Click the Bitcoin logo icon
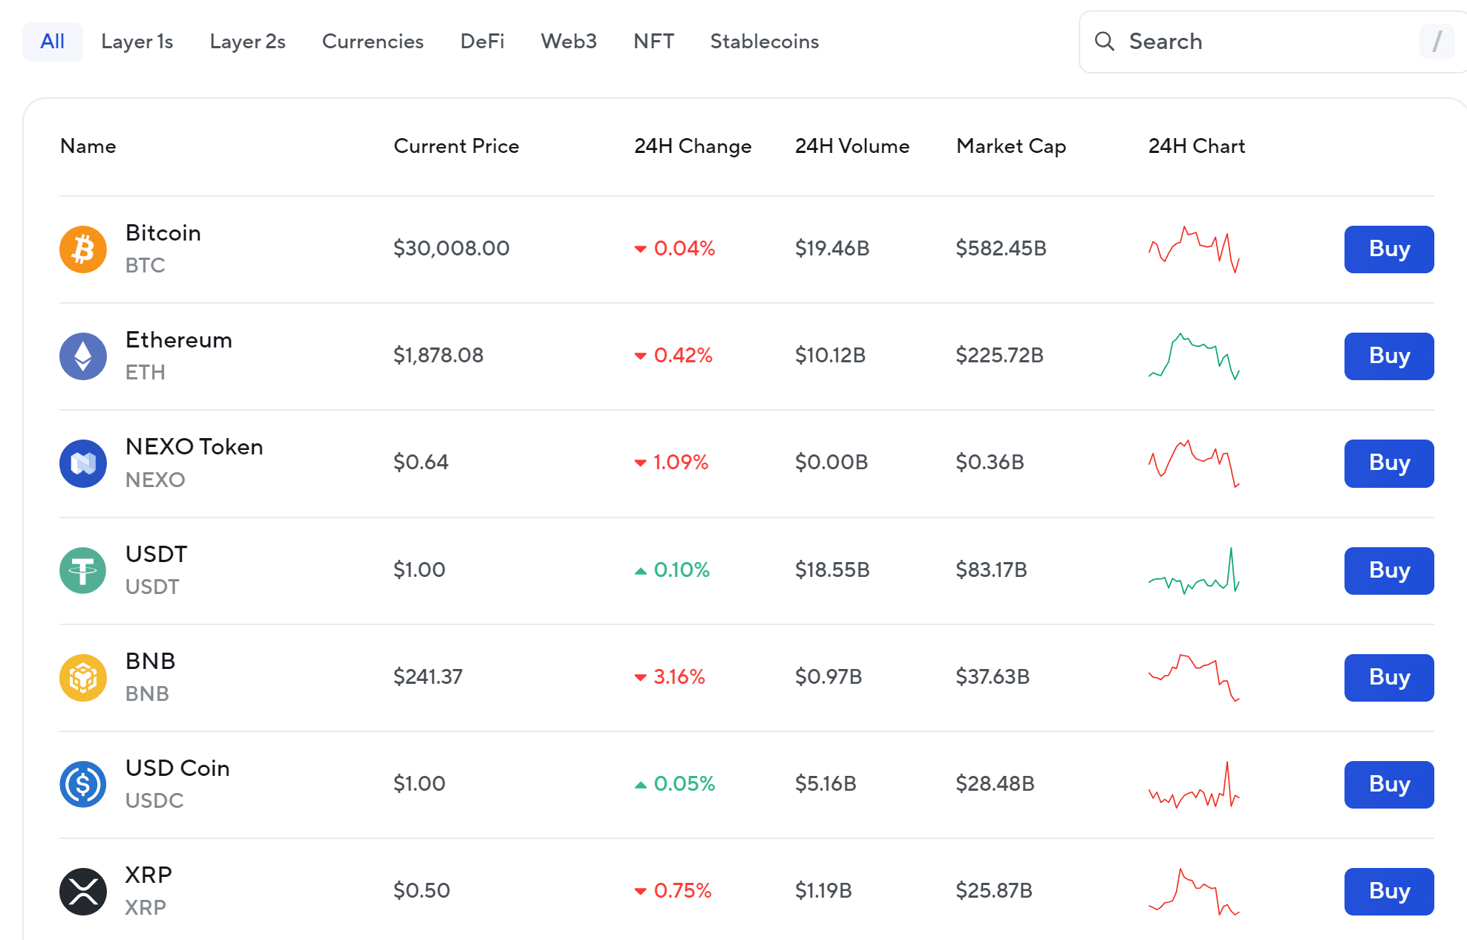This screenshot has width=1467, height=940. 83,249
